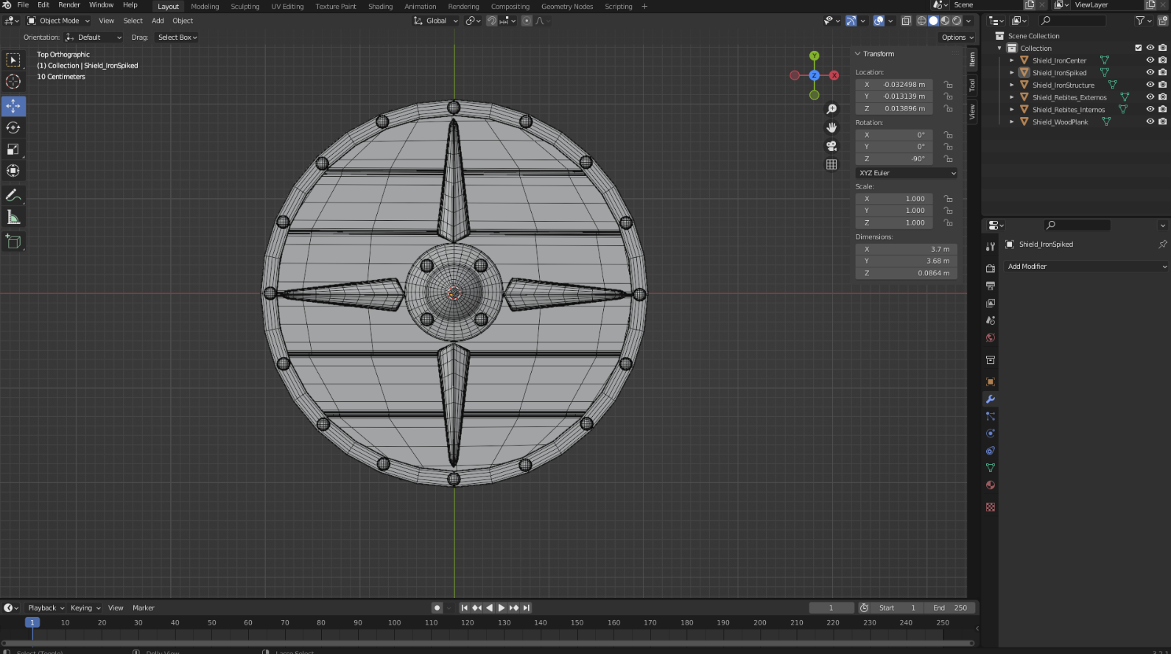Switch to the UV Editing workspace tab
The width and height of the screenshot is (1171, 654).
coord(287,6)
